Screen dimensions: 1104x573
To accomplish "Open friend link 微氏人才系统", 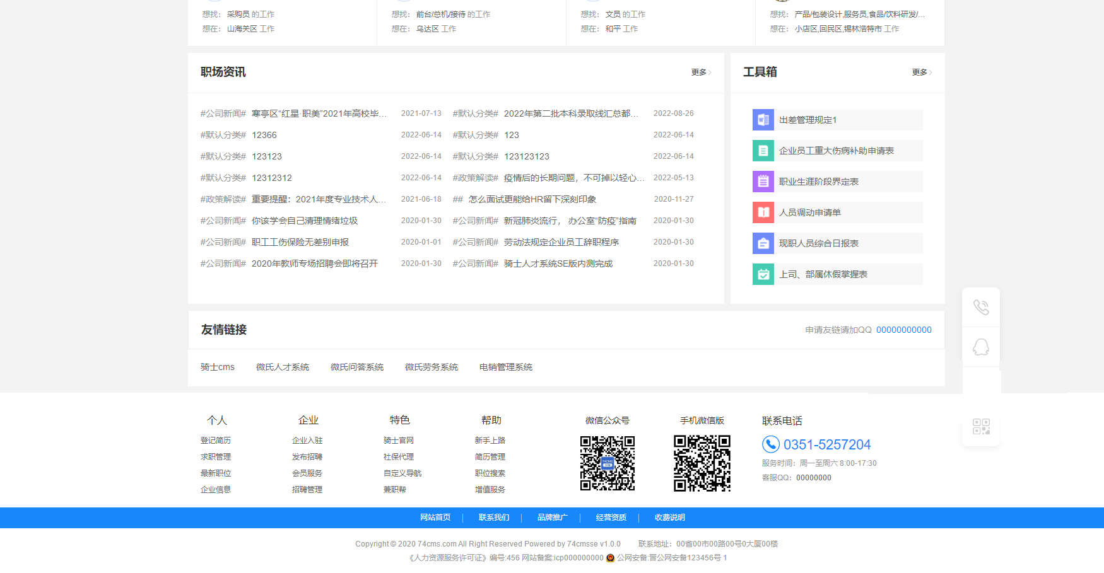I will point(283,367).
